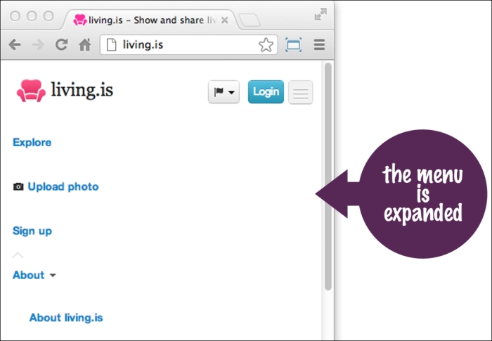Focus the living.is address bar

(188, 44)
